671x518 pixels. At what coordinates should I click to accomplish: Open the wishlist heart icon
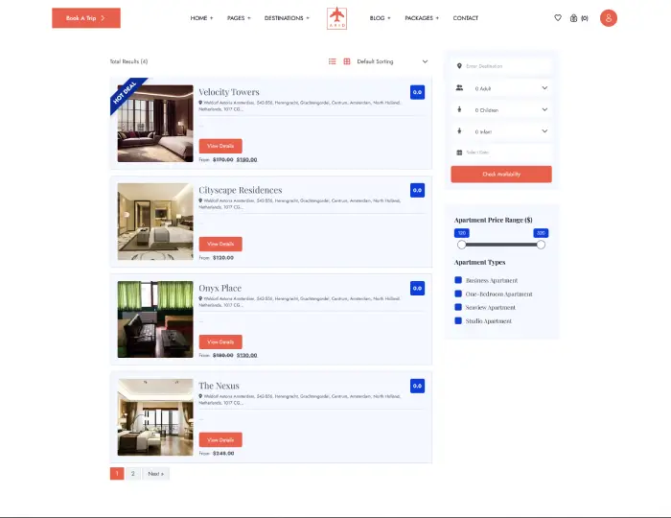click(558, 18)
